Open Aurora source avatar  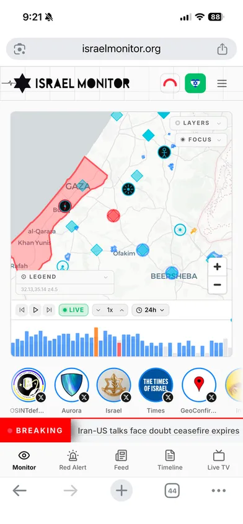[71, 385]
